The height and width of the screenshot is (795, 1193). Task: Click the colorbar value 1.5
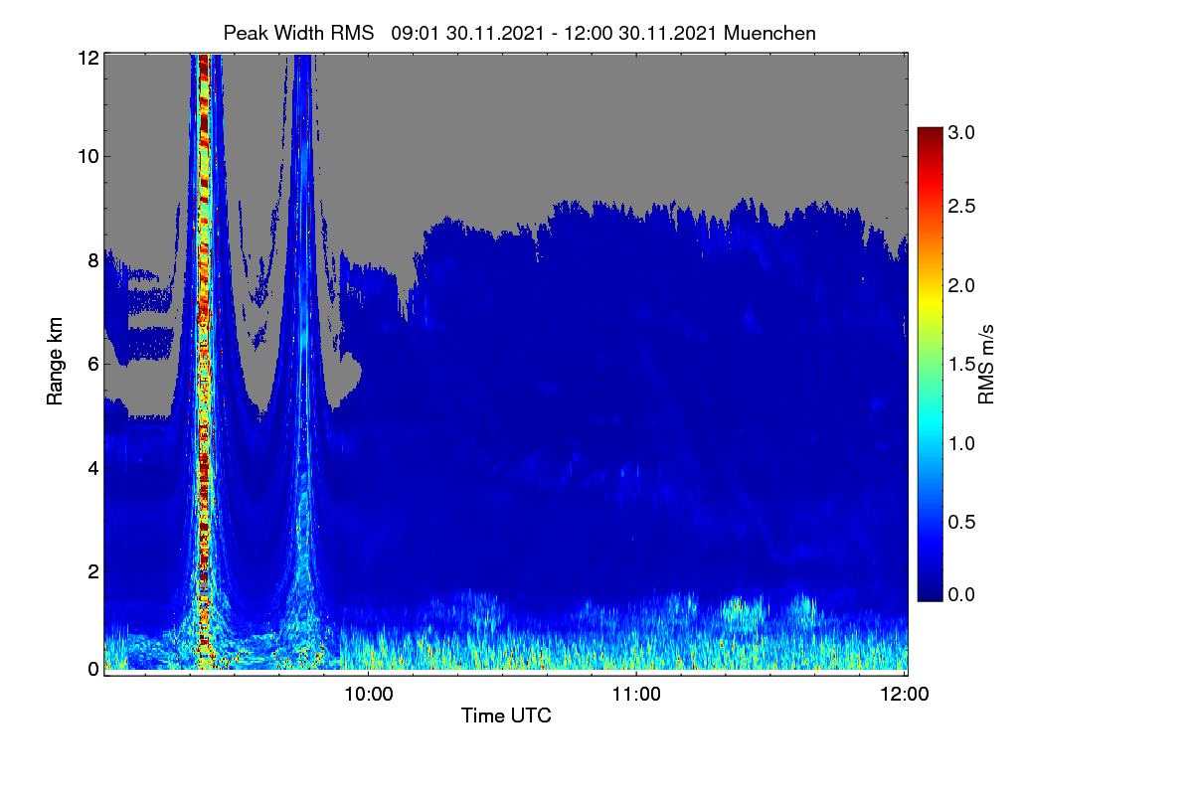pyautogui.click(x=961, y=364)
